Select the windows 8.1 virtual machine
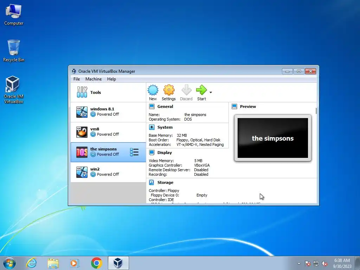This screenshot has width=360, height=270. click(x=108, y=112)
